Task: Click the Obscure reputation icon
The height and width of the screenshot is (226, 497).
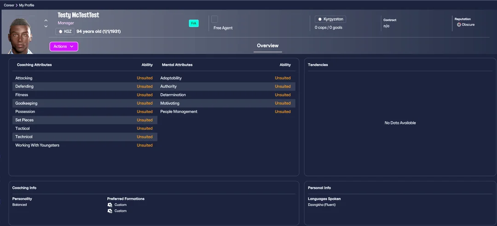Action: point(459,25)
